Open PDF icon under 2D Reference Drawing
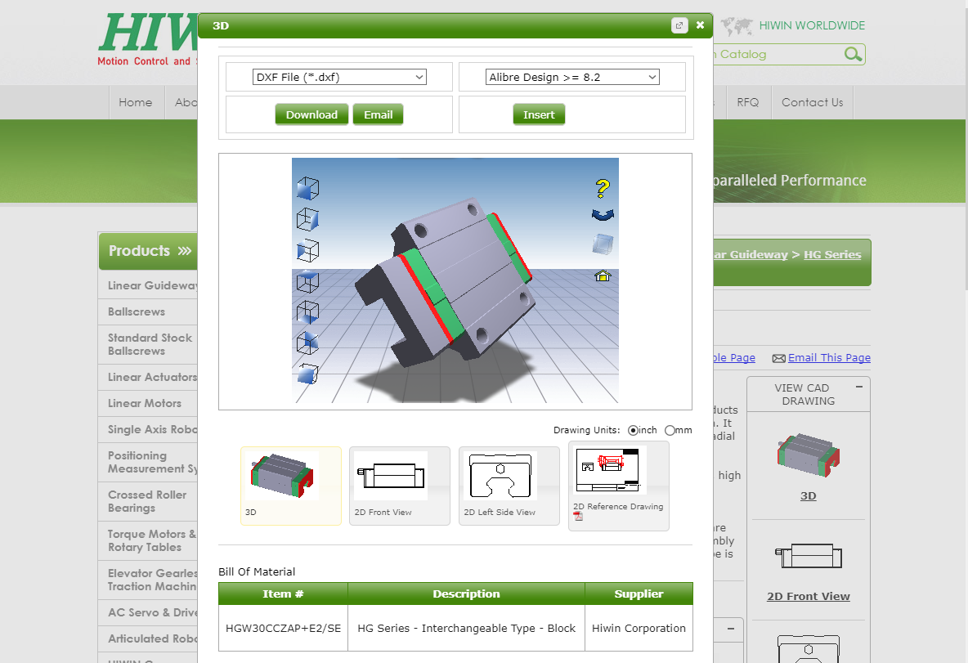This screenshot has width=968, height=663. (578, 517)
